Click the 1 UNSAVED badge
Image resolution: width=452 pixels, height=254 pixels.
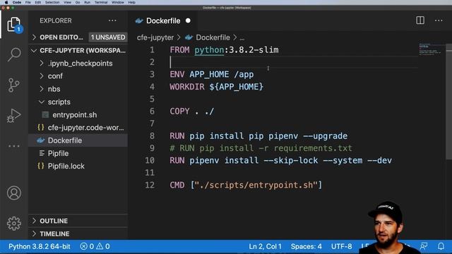[108, 37]
